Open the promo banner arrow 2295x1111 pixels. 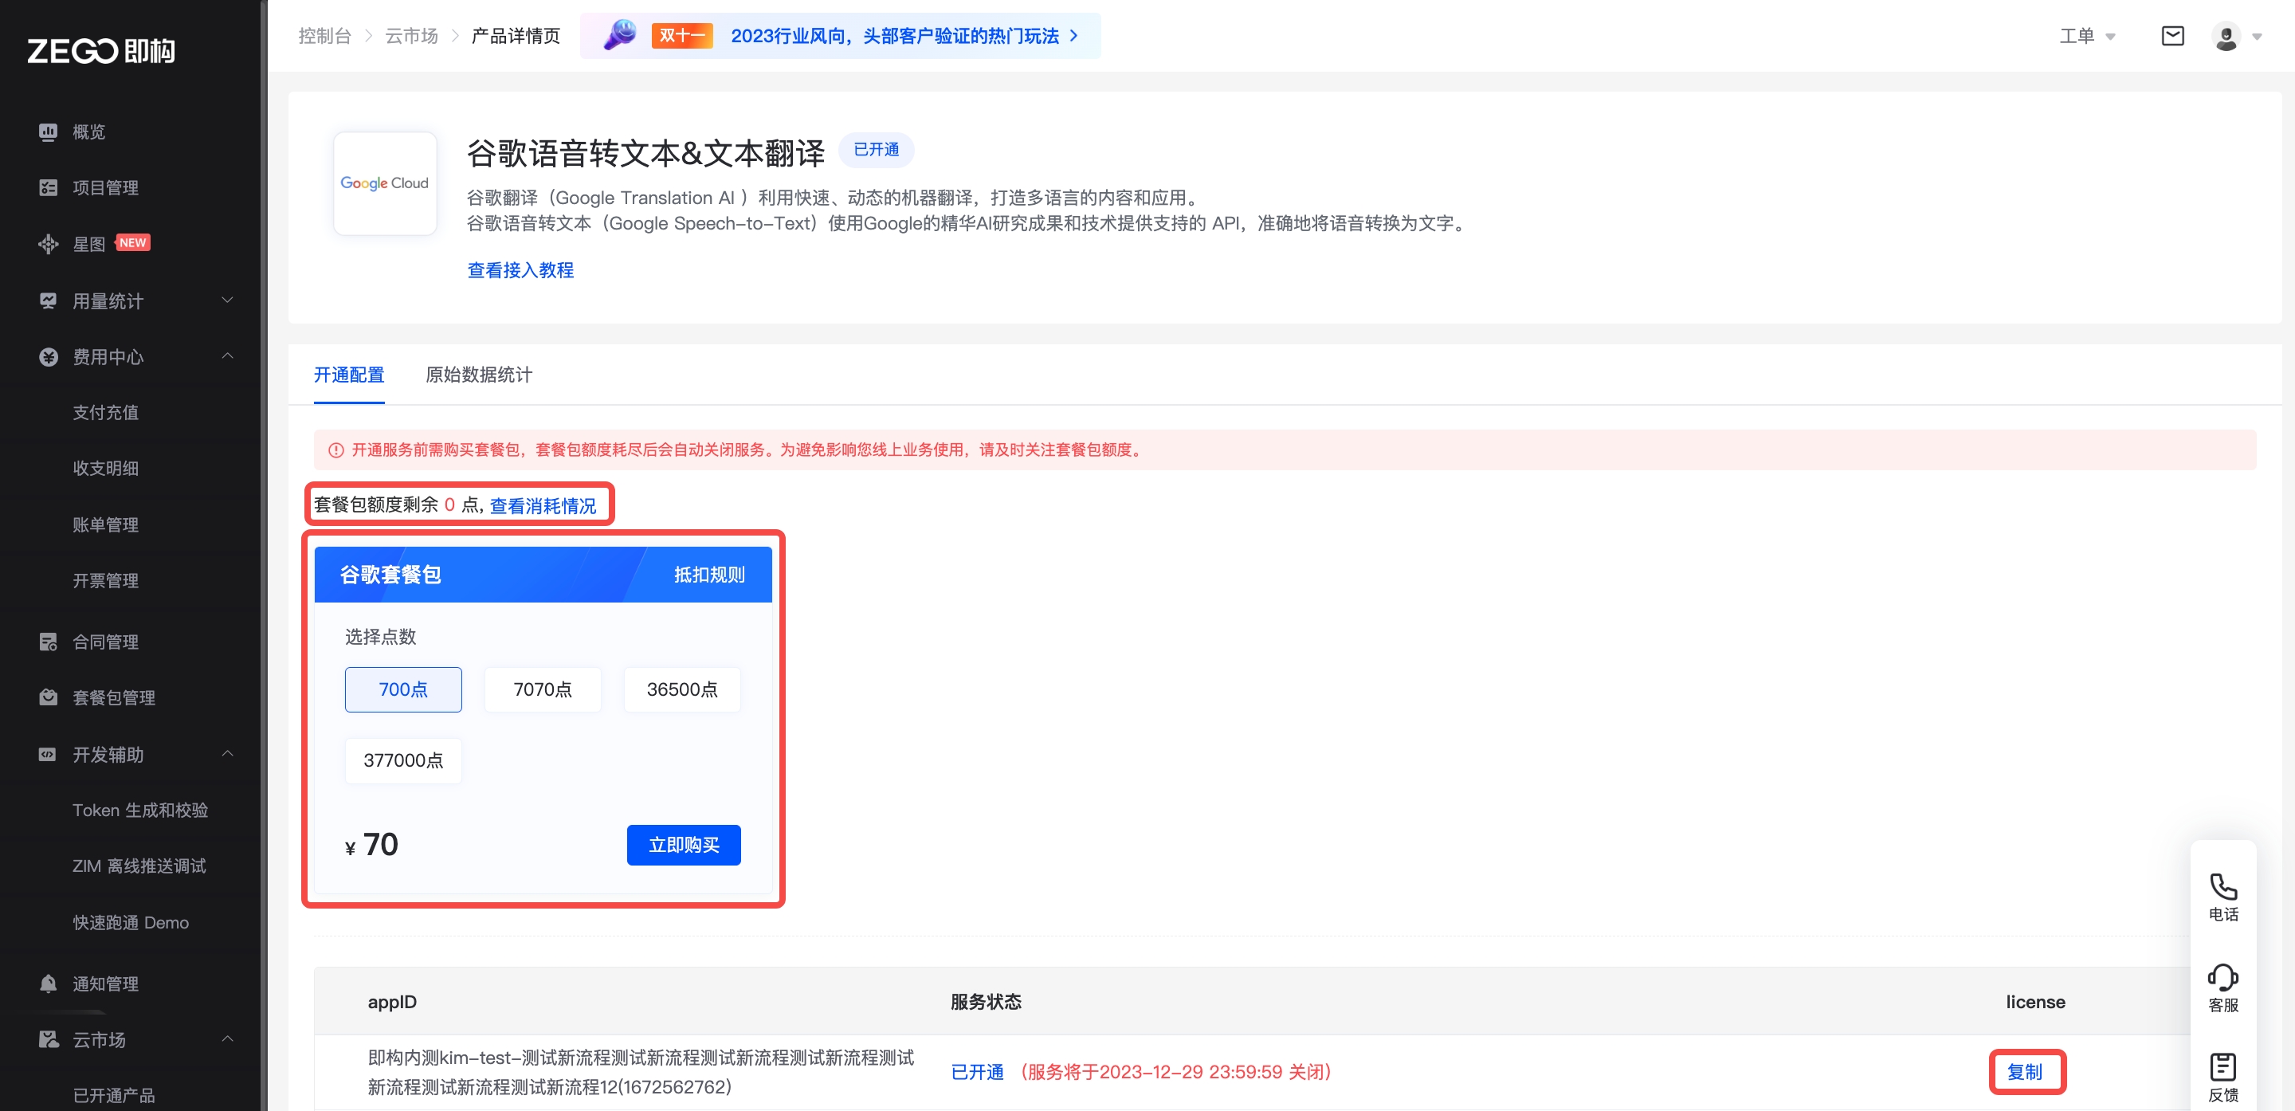(x=1073, y=36)
